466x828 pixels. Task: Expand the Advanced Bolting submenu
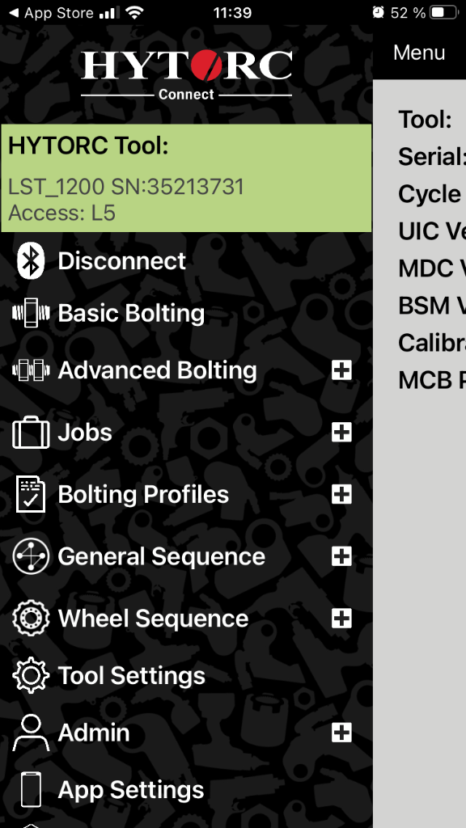tap(342, 370)
